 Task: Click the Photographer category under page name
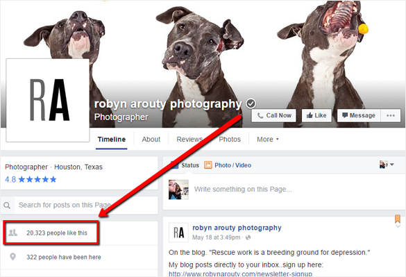tap(121, 117)
